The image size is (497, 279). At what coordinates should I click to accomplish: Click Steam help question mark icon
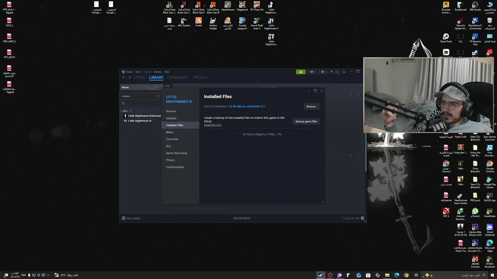(x=331, y=72)
